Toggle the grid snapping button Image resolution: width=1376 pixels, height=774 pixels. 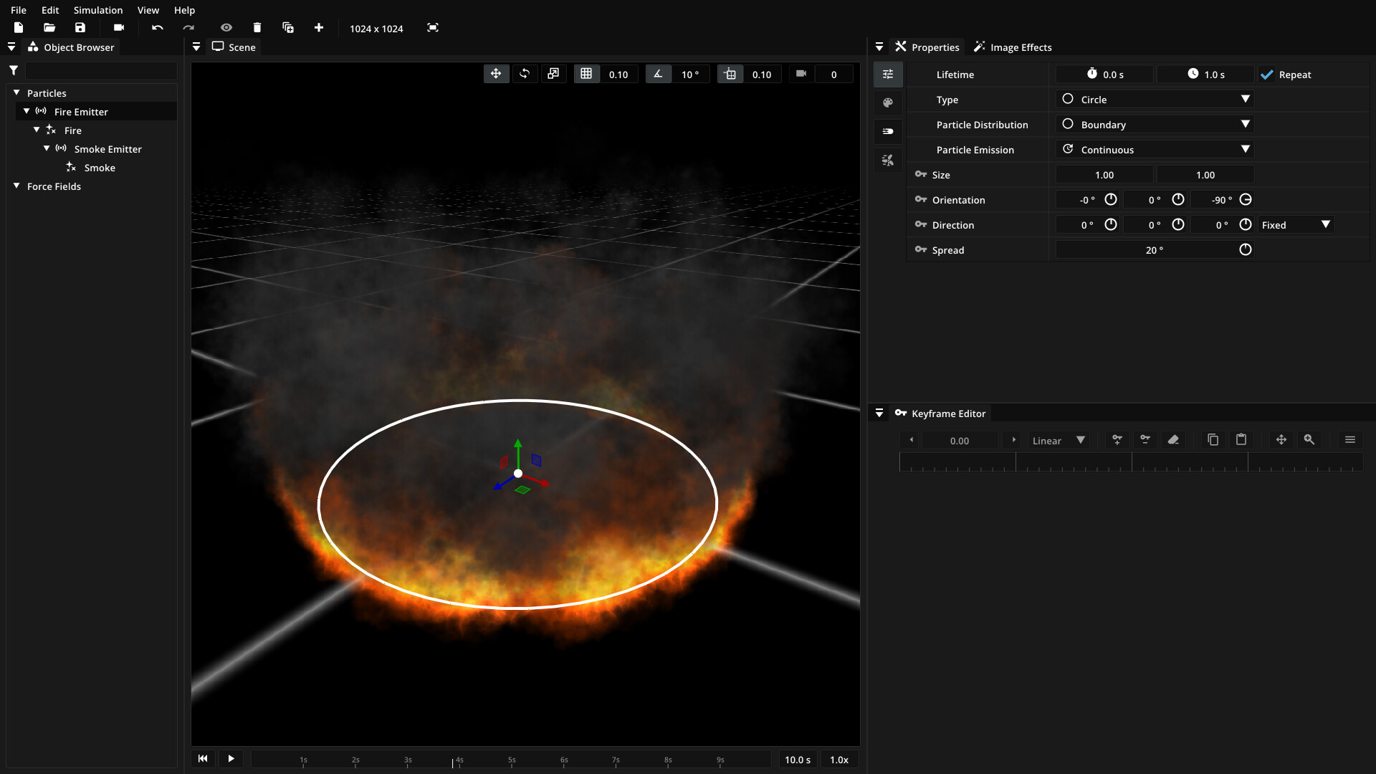[586, 74]
